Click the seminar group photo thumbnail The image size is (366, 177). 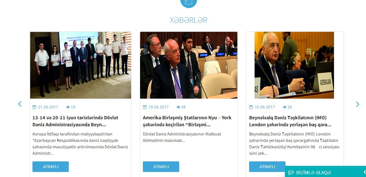[x=81, y=65]
